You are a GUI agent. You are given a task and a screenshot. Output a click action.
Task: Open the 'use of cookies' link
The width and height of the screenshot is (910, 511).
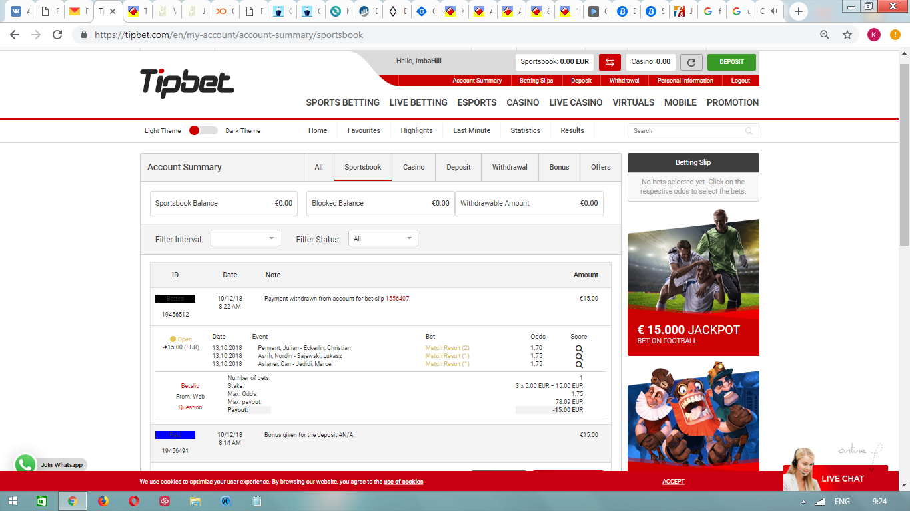pyautogui.click(x=404, y=482)
